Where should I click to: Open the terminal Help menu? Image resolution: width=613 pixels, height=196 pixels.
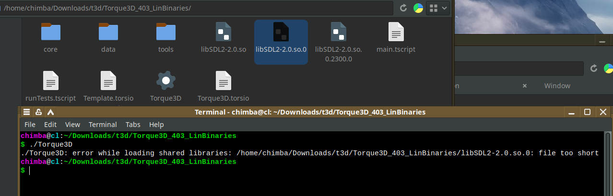point(156,124)
